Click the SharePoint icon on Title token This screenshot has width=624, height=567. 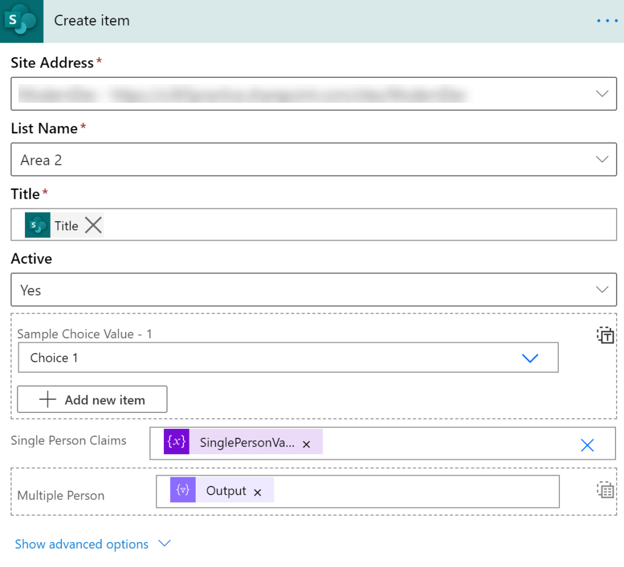(37, 225)
